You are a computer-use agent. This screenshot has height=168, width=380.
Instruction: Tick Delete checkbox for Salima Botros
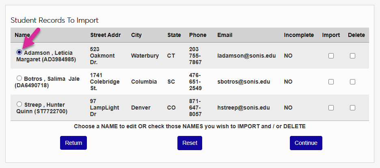pos(352,82)
